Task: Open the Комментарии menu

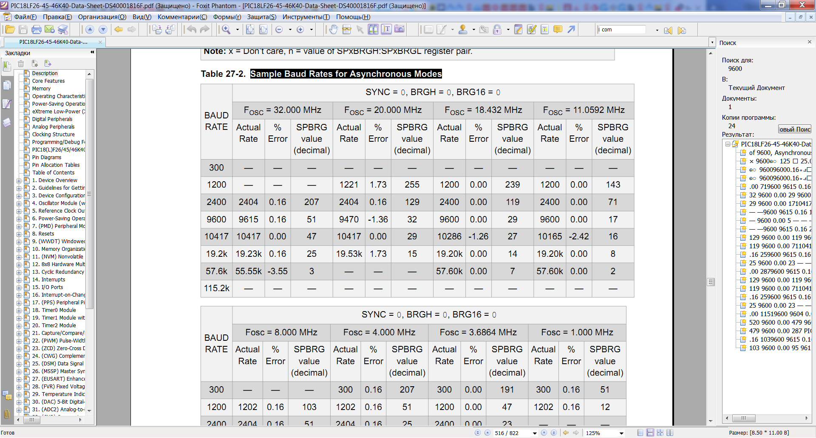Action: (x=182, y=17)
